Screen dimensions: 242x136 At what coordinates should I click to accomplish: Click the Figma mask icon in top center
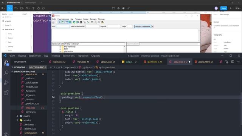pyautogui.click(x=124, y=8)
